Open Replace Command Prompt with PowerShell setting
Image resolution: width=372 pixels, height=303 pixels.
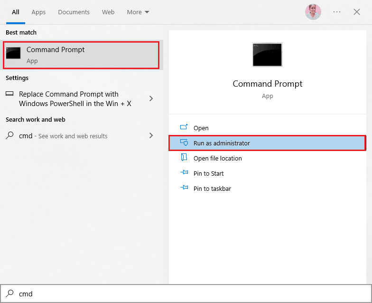[x=75, y=98]
